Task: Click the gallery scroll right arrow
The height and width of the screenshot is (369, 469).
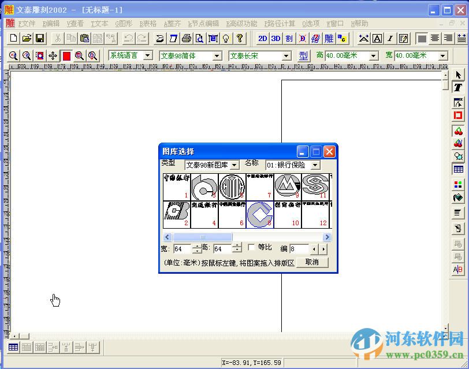Action: click(327, 237)
